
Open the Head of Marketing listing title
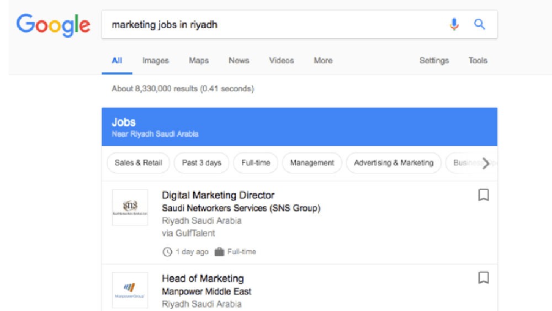click(x=203, y=278)
